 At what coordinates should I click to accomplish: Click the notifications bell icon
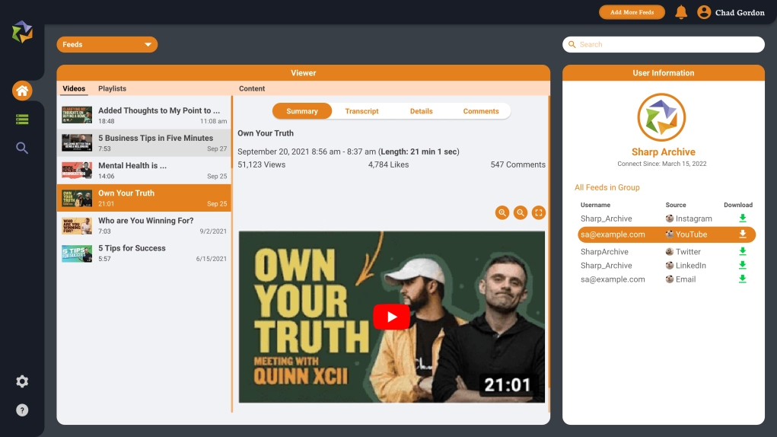[x=681, y=12]
